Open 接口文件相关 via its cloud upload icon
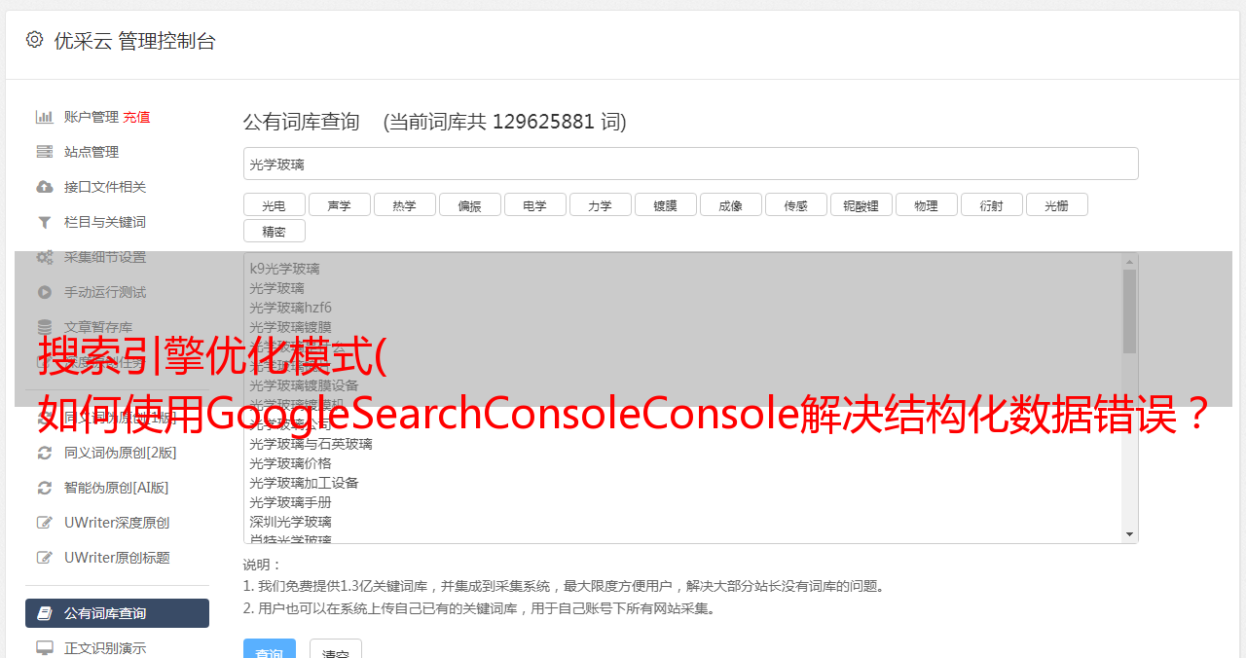This screenshot has height=658, width=1246. pos(45,187)
